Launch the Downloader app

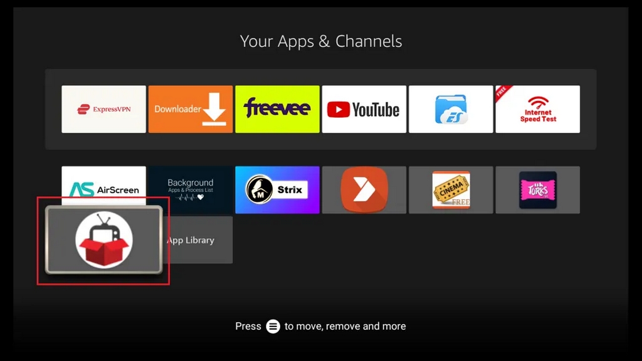tap(191, 109)
